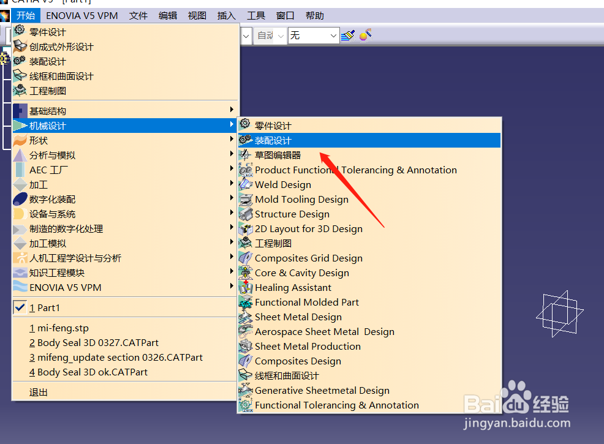604x444 pixels.
Task: Click Core & Cavity Design icon
Action: pos(246,273)
